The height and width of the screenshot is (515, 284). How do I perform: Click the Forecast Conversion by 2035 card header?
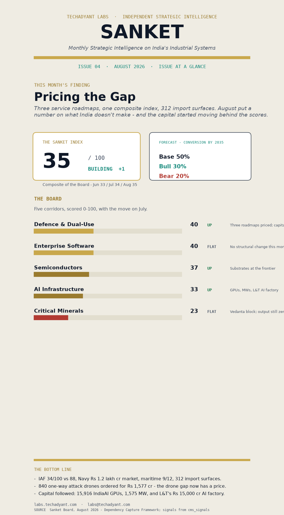[x=191, y=142]
